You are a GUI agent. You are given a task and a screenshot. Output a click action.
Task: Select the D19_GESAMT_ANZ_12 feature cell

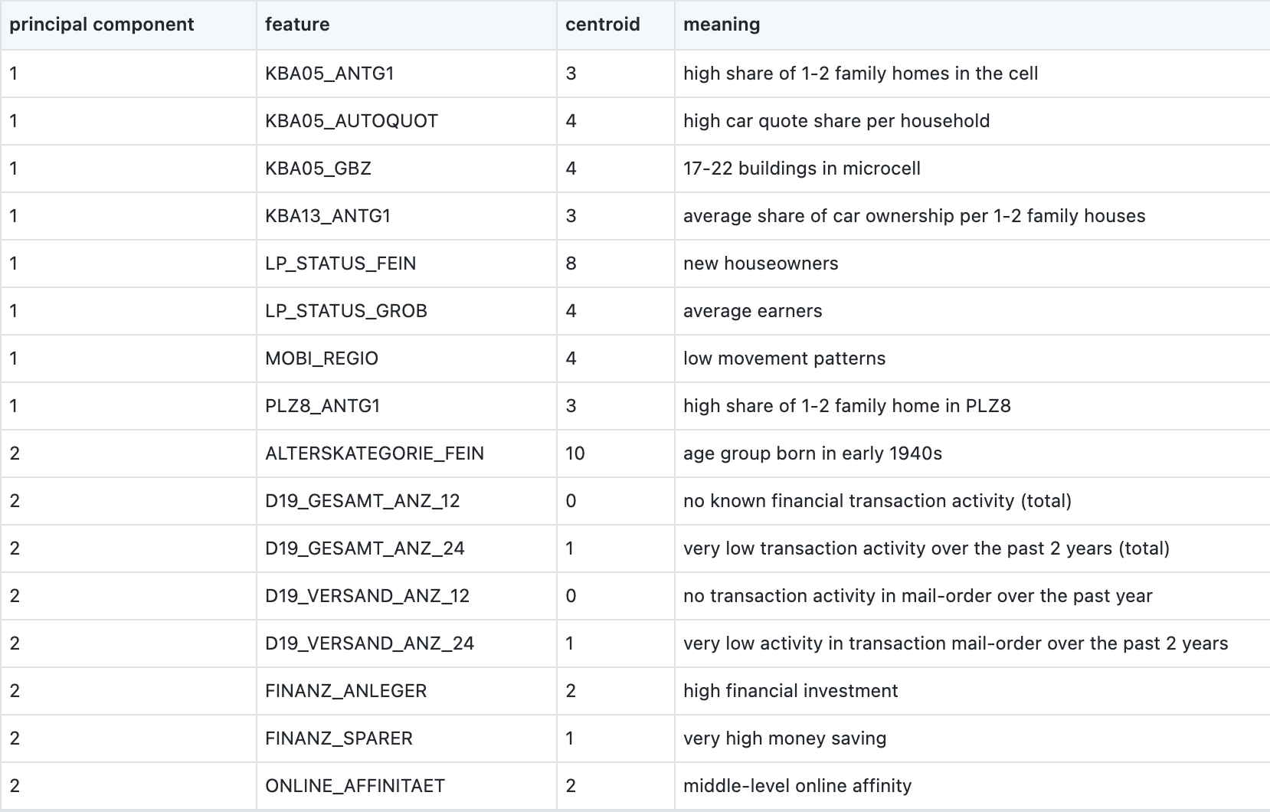tap(362, 501)
